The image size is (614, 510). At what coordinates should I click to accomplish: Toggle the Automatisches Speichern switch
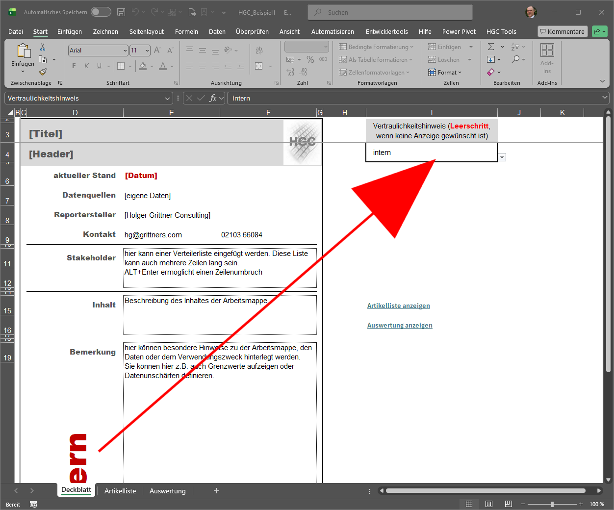[101, 12]
